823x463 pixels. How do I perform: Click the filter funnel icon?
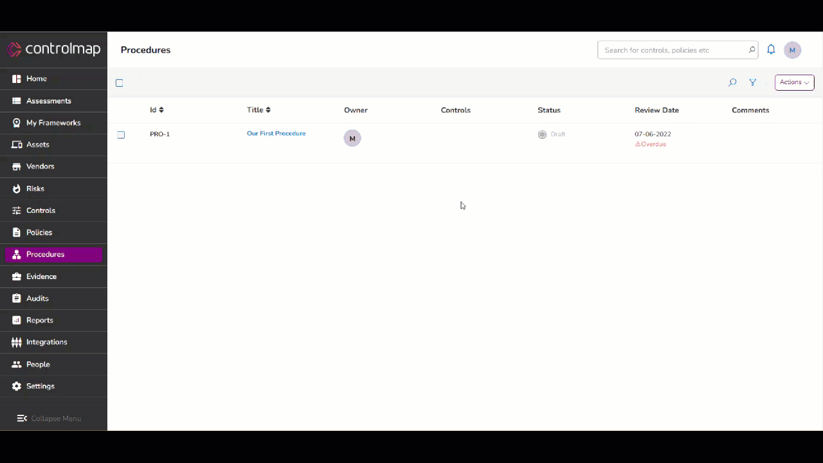[x=752, y=82]
